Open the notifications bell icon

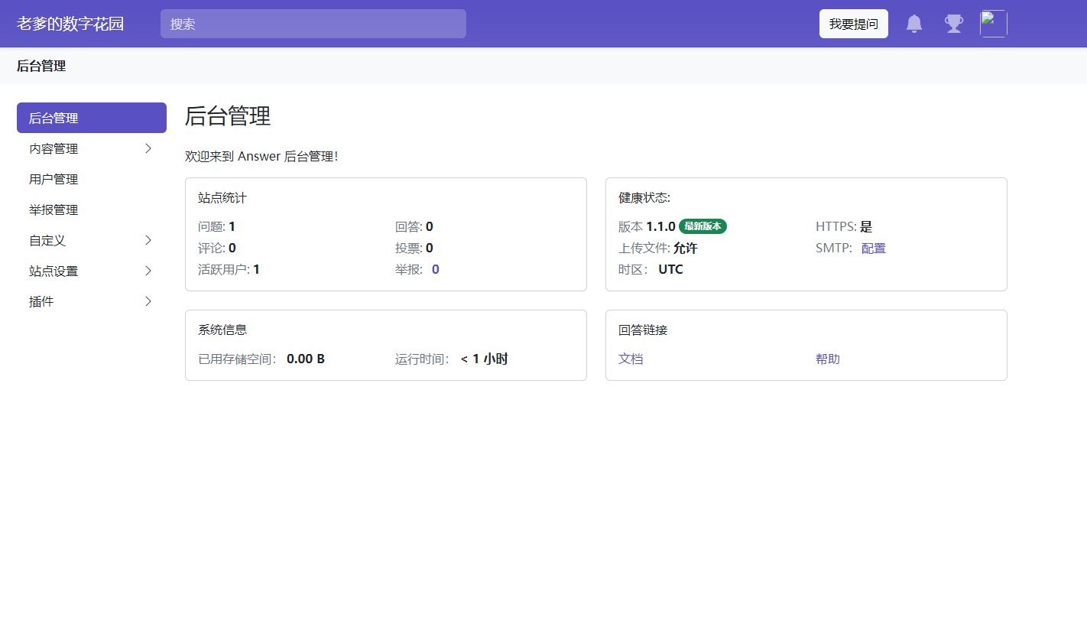click(x=914, y=24)
